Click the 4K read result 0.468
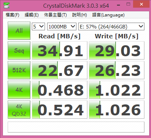 [x=60, y=90]
